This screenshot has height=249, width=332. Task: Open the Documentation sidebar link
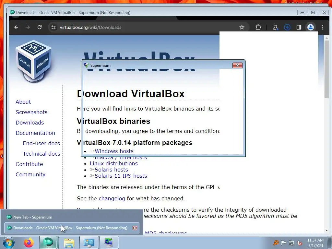(x=35, y=133)
